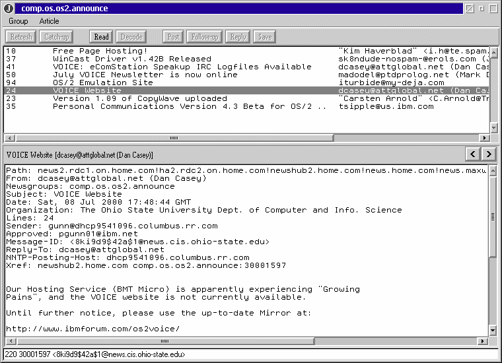Image resolution: width=502 pixels, height=363 pixels.
Task: Click the Refresh toolbar button
Action: 21,37
